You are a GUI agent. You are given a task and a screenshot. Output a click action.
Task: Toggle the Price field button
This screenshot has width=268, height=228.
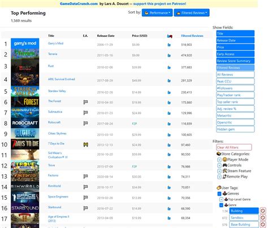coord(235,47)
